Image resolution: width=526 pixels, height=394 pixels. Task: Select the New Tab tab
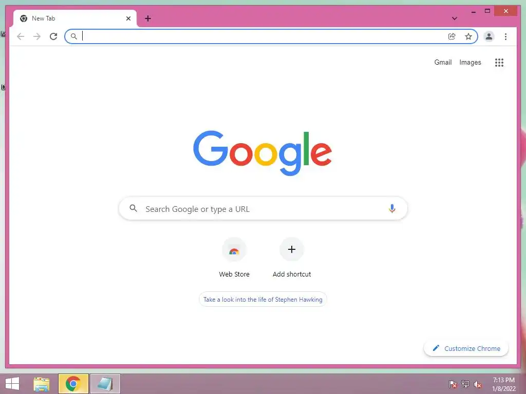click(75, 18)
